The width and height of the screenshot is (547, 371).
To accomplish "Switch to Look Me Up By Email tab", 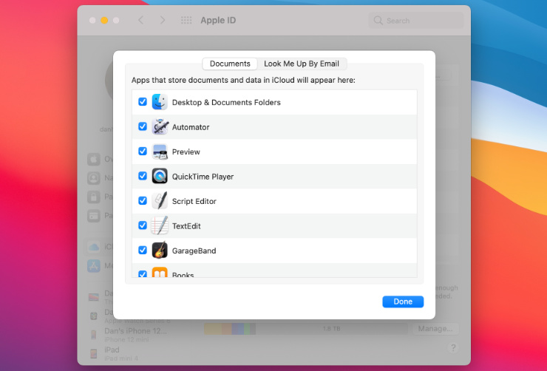I will tap(302, 64).
